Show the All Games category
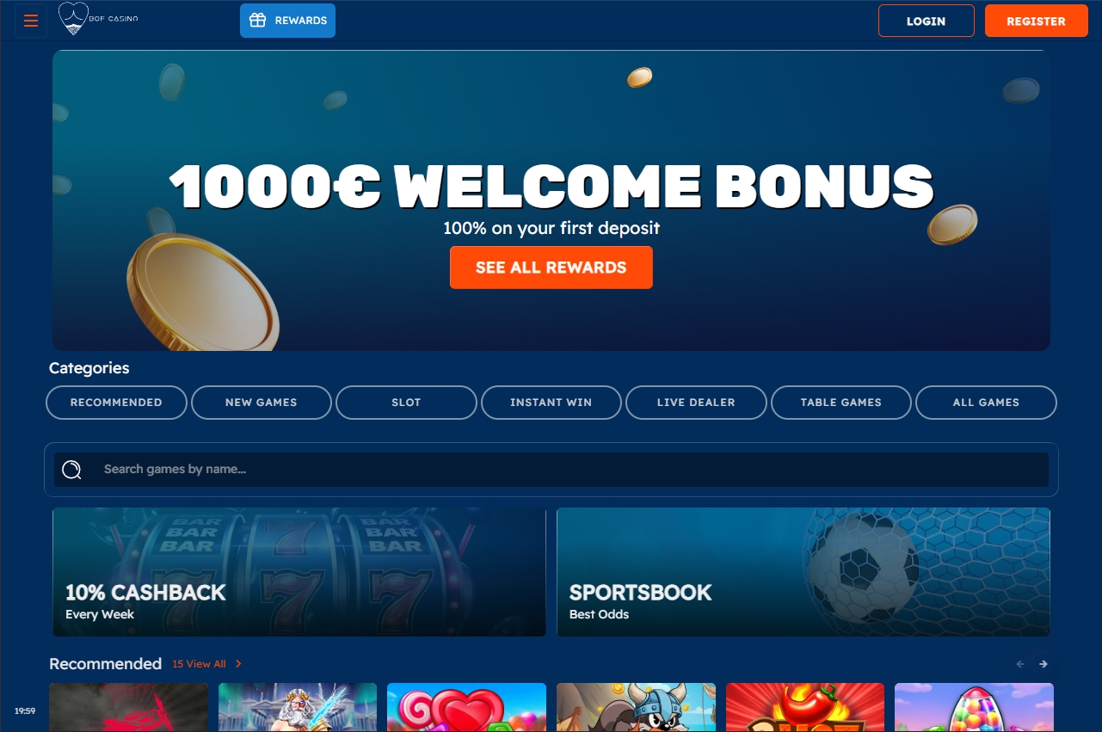Screen dimensions: 1102x732 [x=986, y=403]
